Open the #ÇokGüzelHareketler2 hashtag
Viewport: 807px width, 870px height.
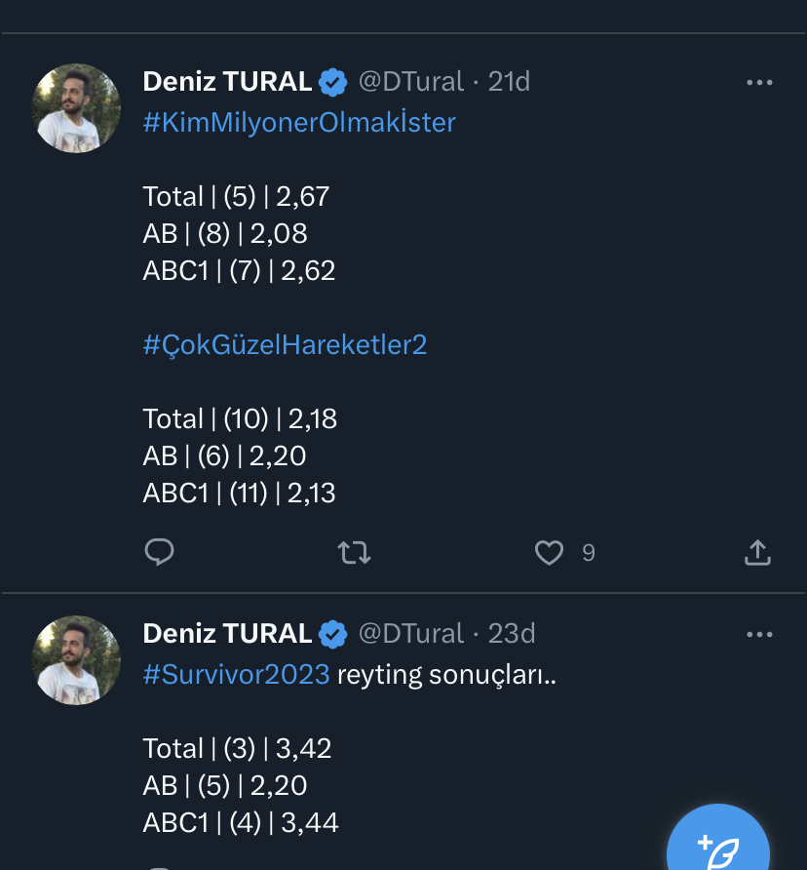coord(285,345)
